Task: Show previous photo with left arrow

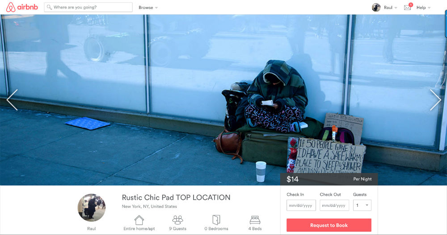Action: tap(12, 100)
